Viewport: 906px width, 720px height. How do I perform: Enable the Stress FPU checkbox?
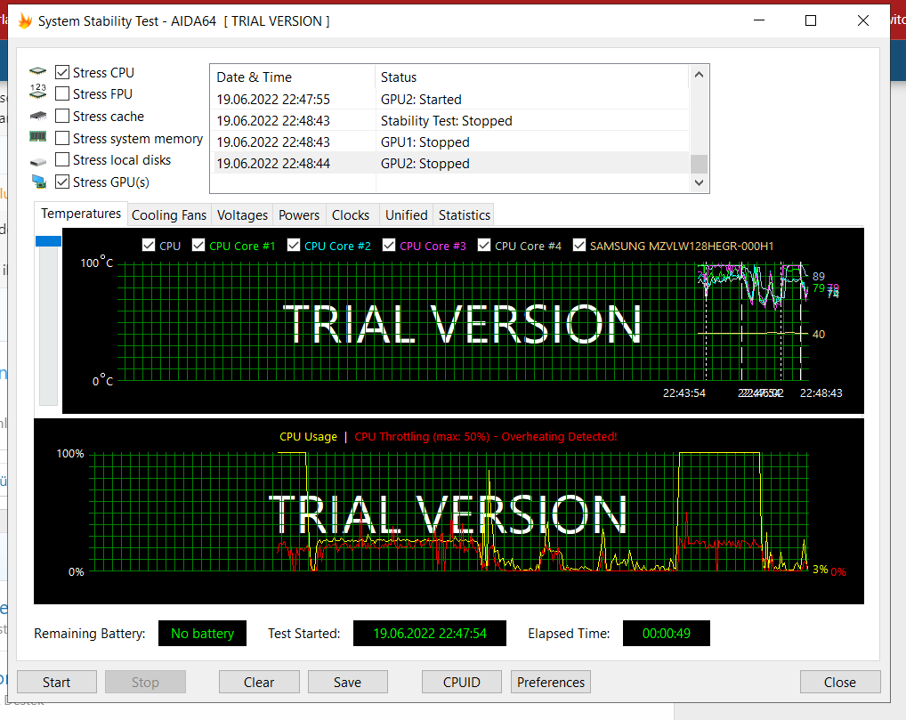click(x=62, y=93)
